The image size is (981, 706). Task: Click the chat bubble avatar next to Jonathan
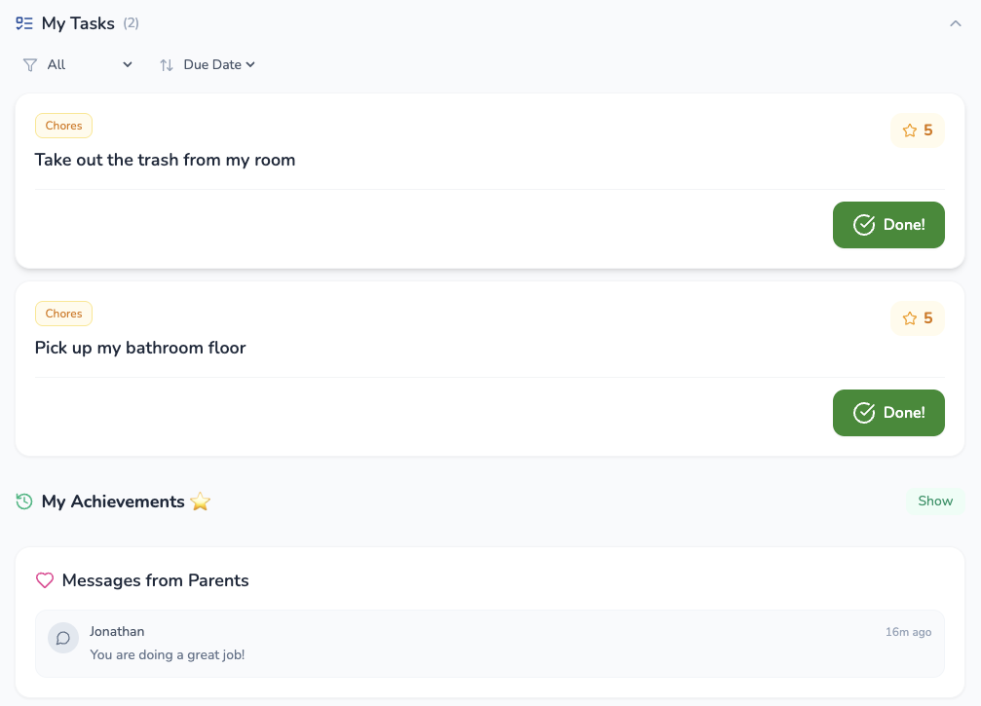[x=62, y=637]
